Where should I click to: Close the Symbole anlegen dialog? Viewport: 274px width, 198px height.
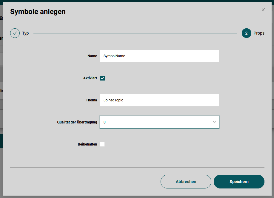[263, 10]
